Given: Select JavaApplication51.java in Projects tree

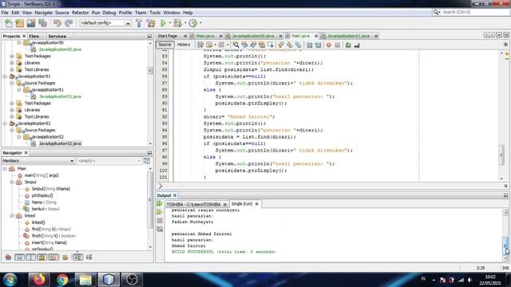Looking at the screenshot, I should pyautogui.click(x=60, y=96).
